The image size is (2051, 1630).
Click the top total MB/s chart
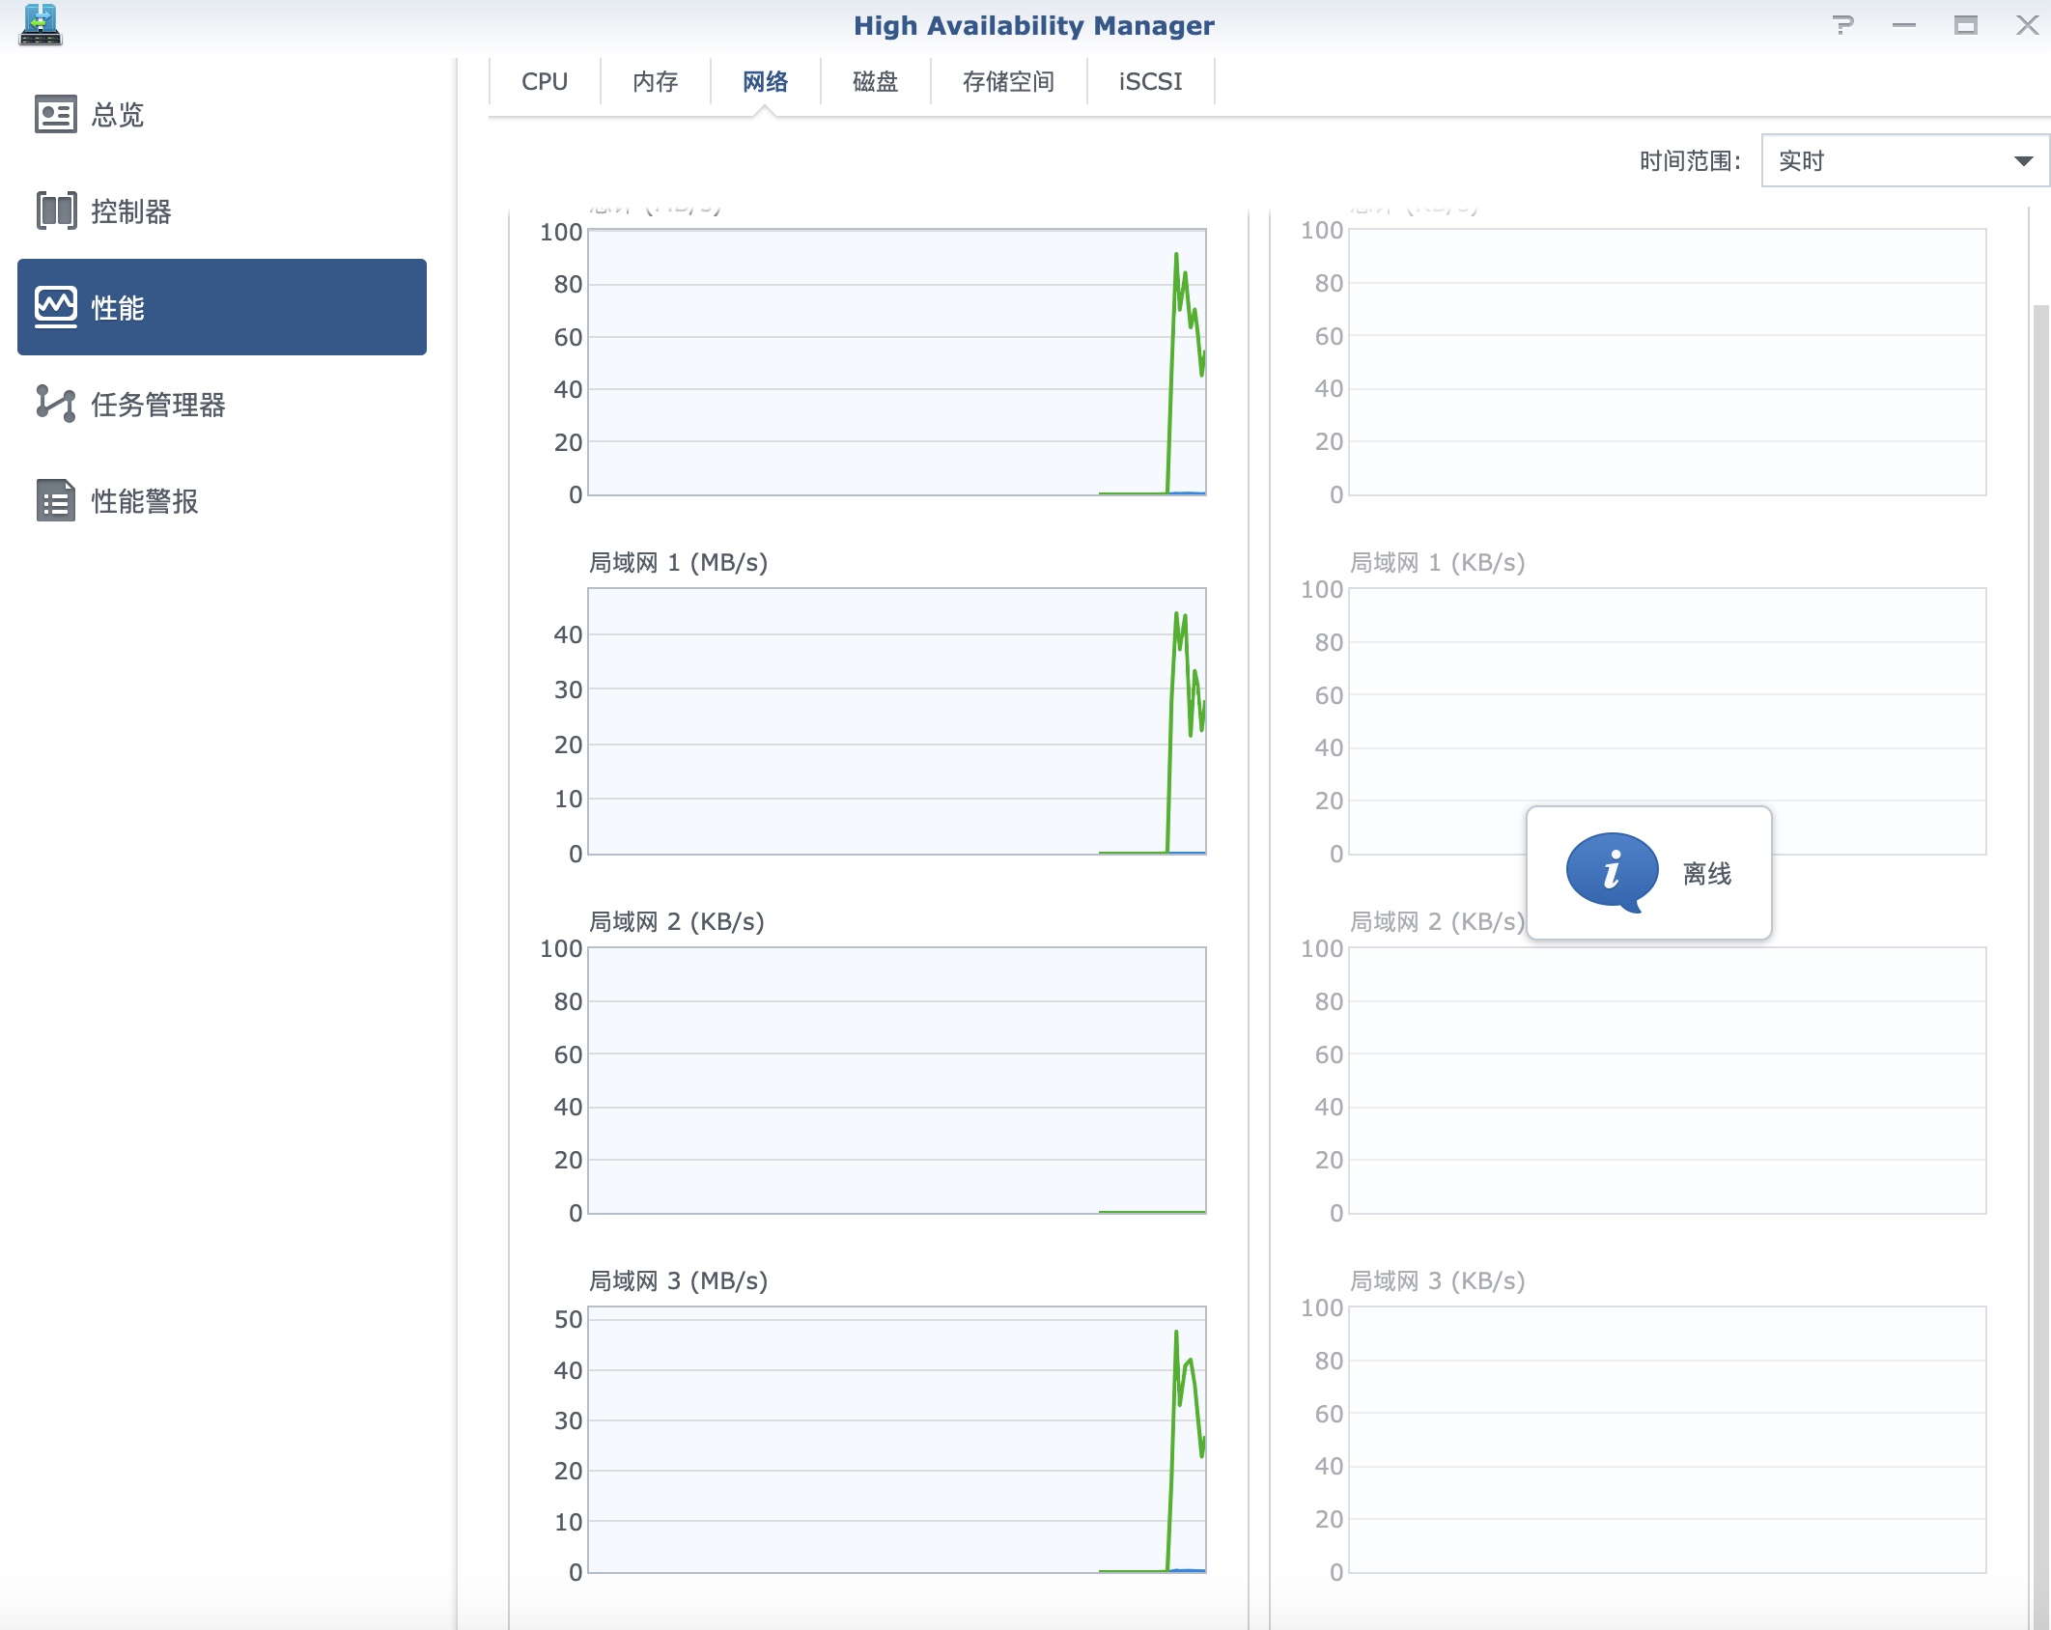[x=897, y=362]
